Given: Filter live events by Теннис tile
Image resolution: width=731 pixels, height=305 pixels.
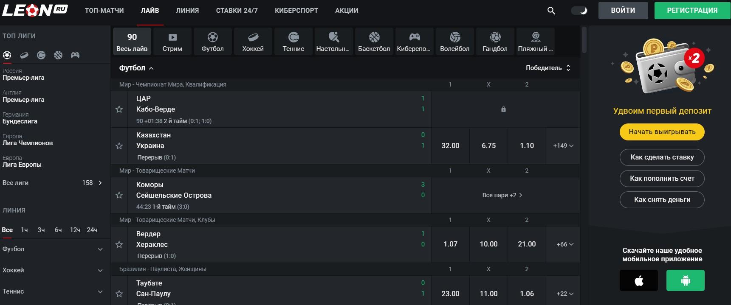Looking at the screenshot, I should tap(294, 42).
